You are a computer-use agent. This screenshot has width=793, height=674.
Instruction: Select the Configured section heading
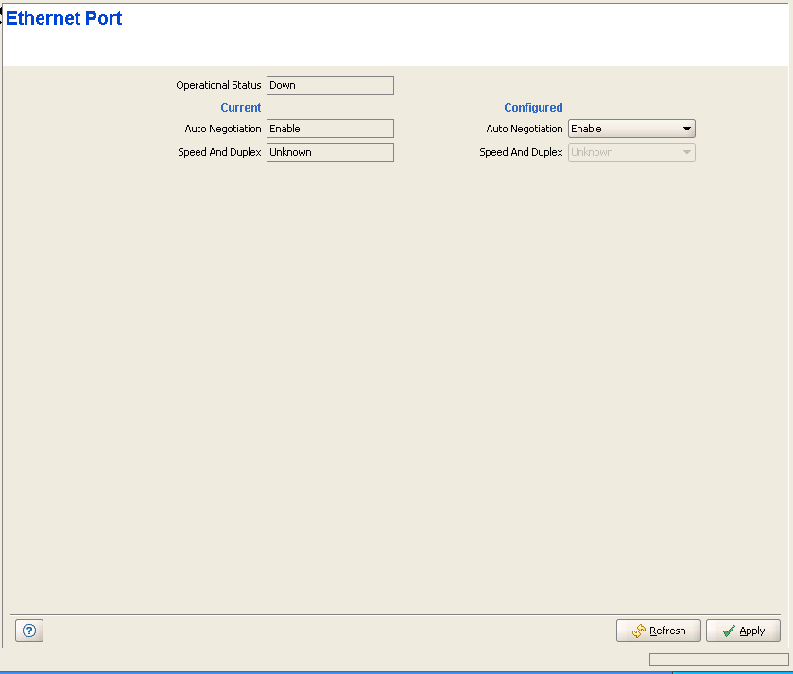pos(533,108)
